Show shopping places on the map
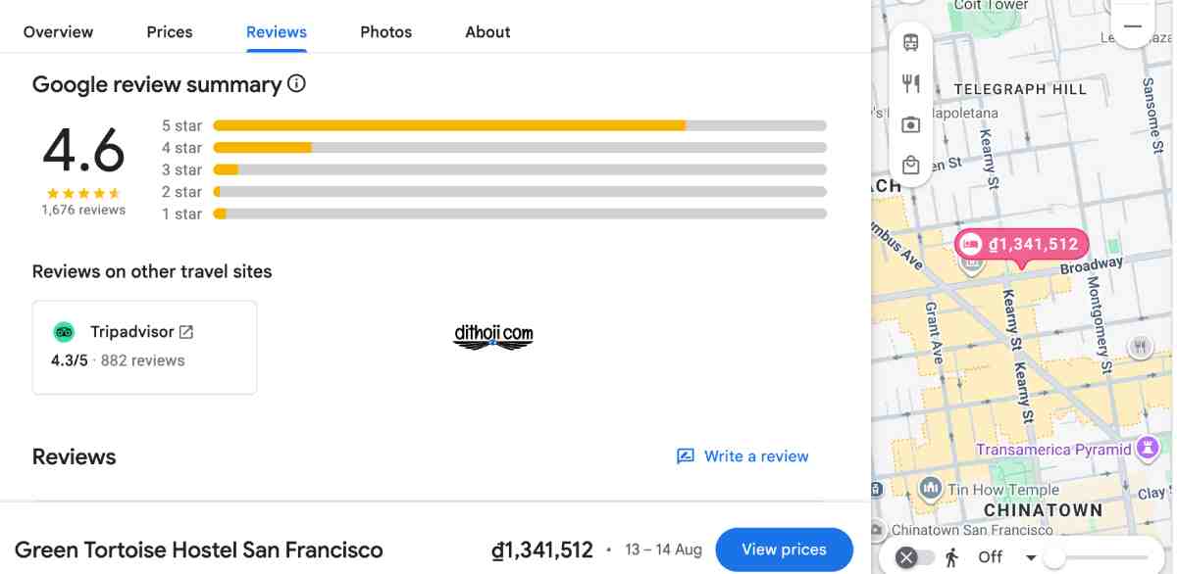 pyautogui.click(x=911, y=166)
